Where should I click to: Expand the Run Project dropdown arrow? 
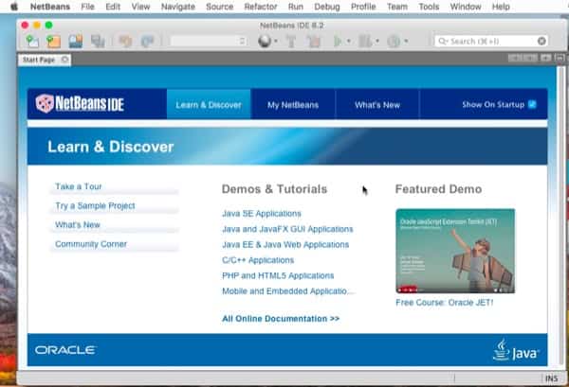pos(349,41)
